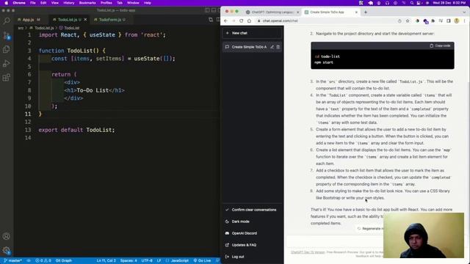Open the Search view in VS Code activity bar
The image size is (470, 264).
7,21
